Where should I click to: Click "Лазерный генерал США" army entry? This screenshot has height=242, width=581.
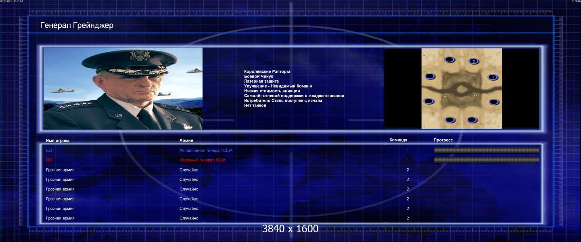(x=203, y=160)
